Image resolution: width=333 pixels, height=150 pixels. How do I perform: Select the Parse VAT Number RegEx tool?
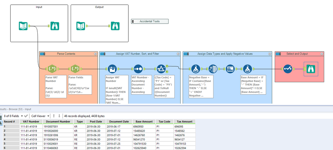tap(52, 69)
